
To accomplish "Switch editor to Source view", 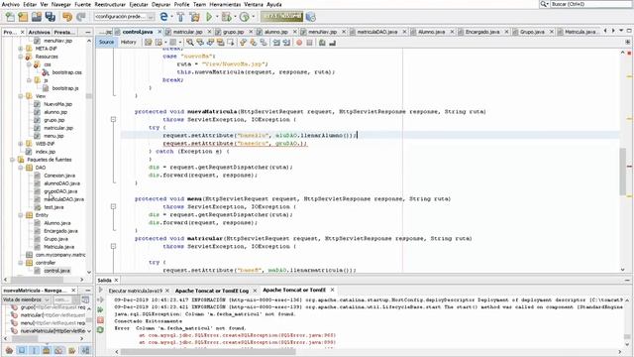I will [x=106, y=42].
